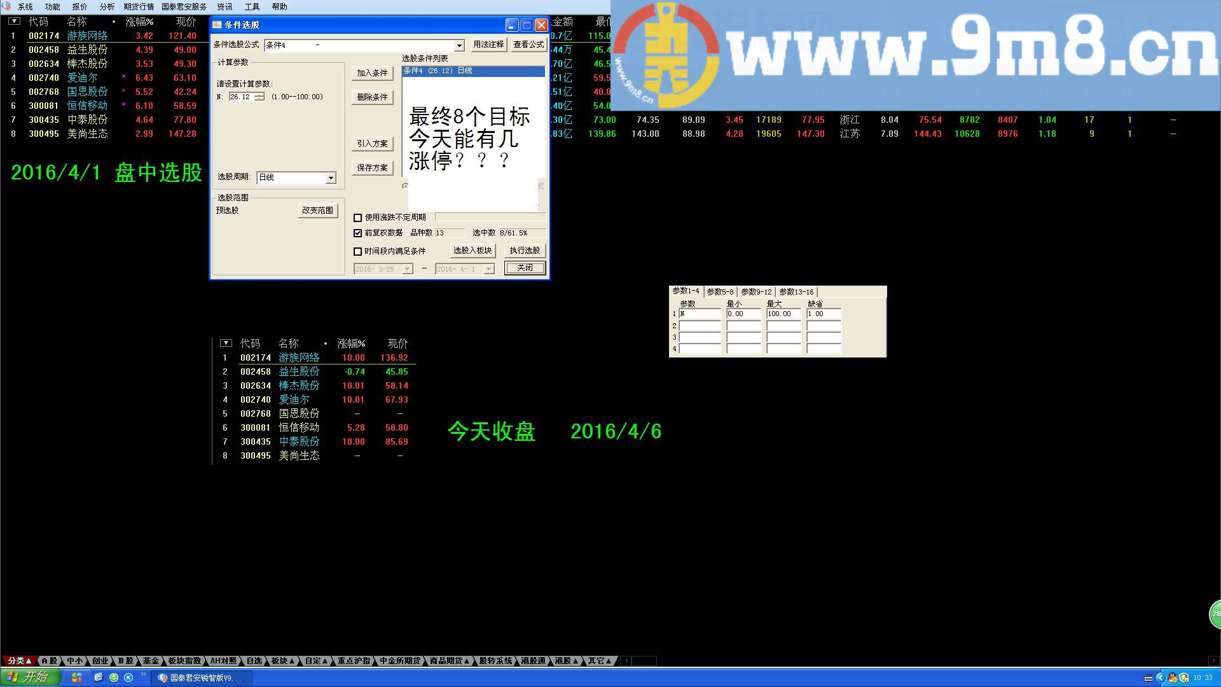Screen dimensions: 1221x687
Task: Open 分类 bottom tab menu
Action: click(19, 661)
